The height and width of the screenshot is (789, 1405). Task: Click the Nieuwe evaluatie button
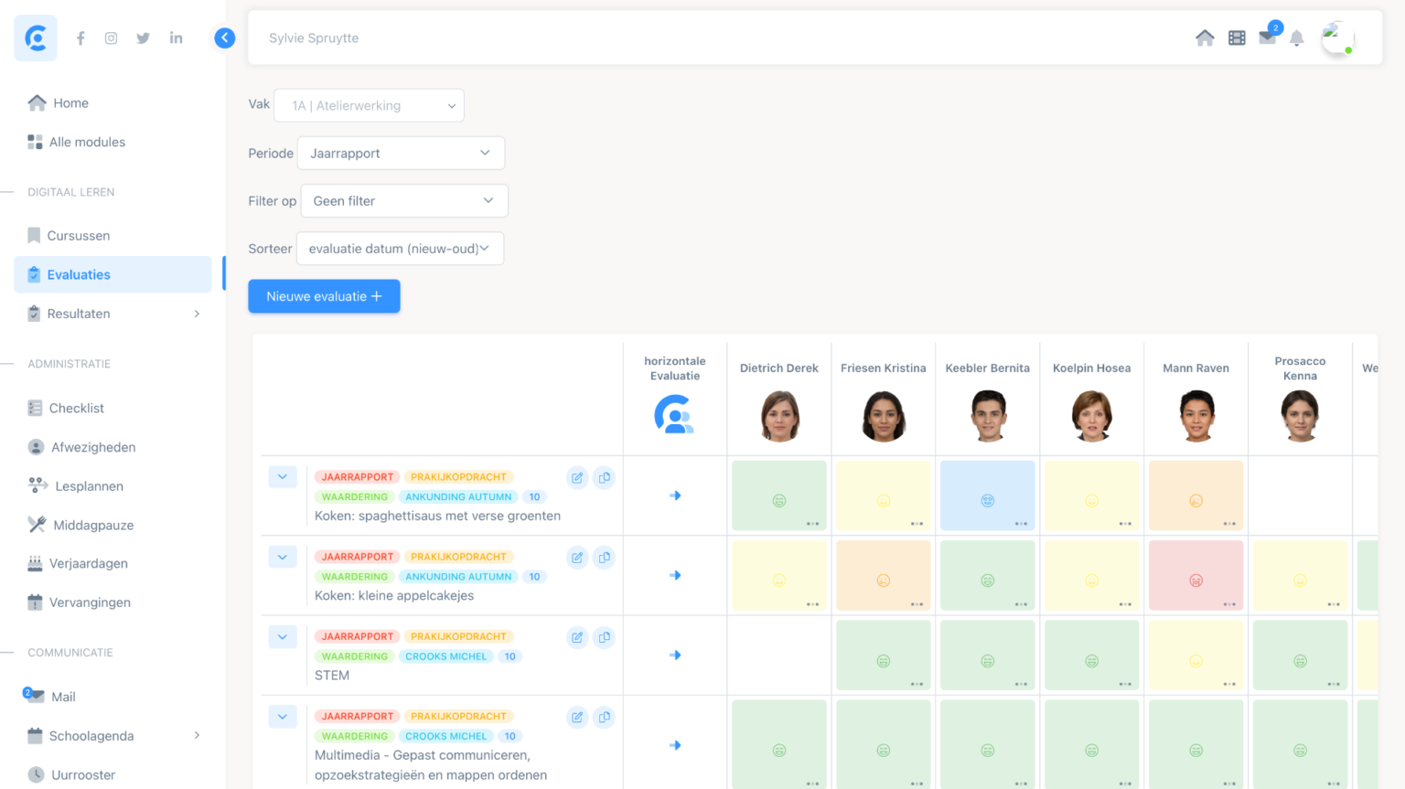[324, 296]
